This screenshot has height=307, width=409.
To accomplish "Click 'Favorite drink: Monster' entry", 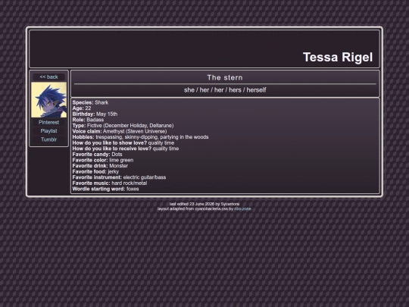I will pos(100,166).
